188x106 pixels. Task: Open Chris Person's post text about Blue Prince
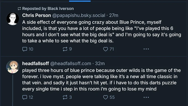(102, 31)
